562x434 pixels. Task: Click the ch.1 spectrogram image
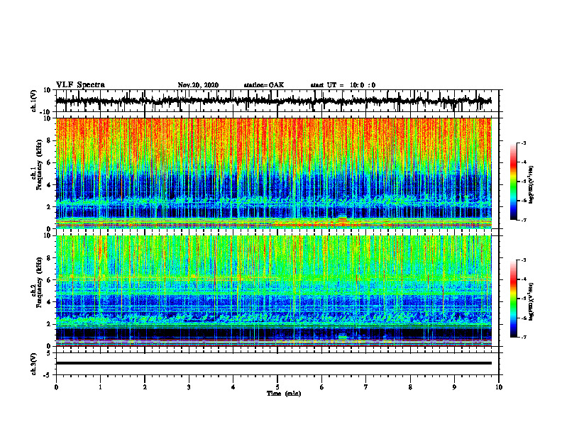(273, 173)
